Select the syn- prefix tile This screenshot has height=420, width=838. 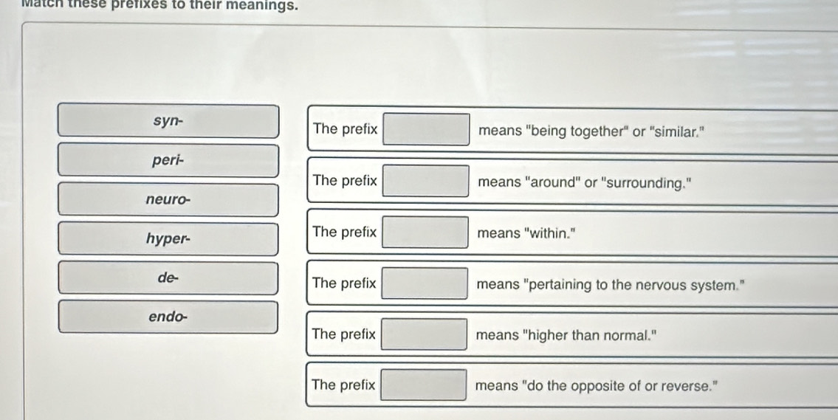168,121
